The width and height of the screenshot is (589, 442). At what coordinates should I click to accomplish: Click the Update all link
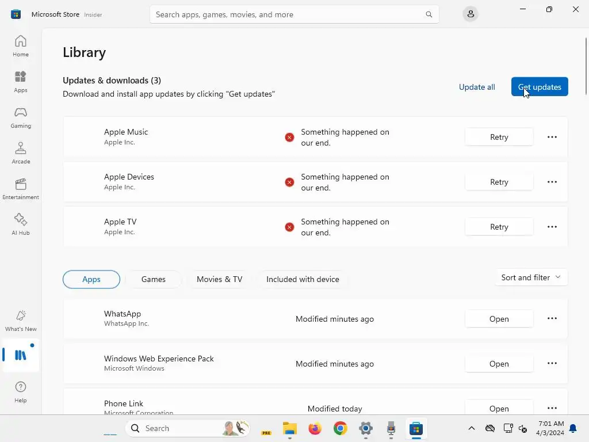click(477, 87)
